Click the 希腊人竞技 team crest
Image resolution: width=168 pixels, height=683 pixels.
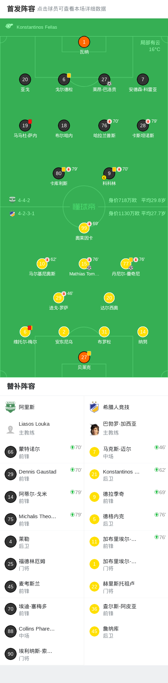94,407
